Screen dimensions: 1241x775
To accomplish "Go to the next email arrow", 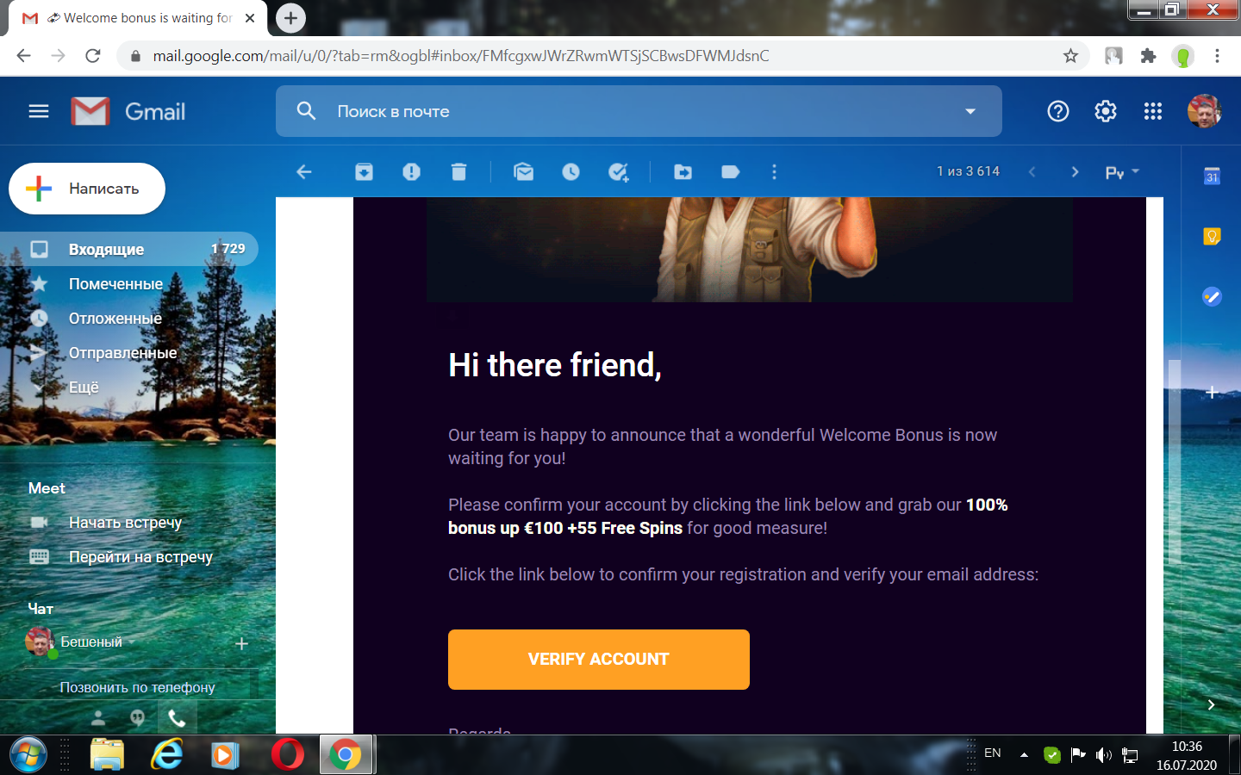I will (1075, 172).
